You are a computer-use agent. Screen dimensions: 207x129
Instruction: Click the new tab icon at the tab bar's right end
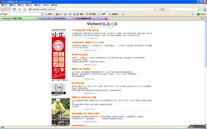(202, 18)
